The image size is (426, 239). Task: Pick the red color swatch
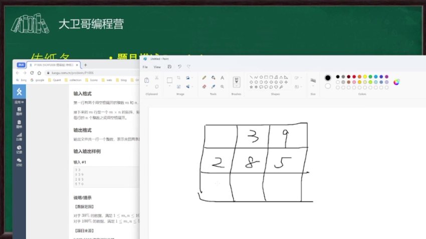(x=354, y=77)
